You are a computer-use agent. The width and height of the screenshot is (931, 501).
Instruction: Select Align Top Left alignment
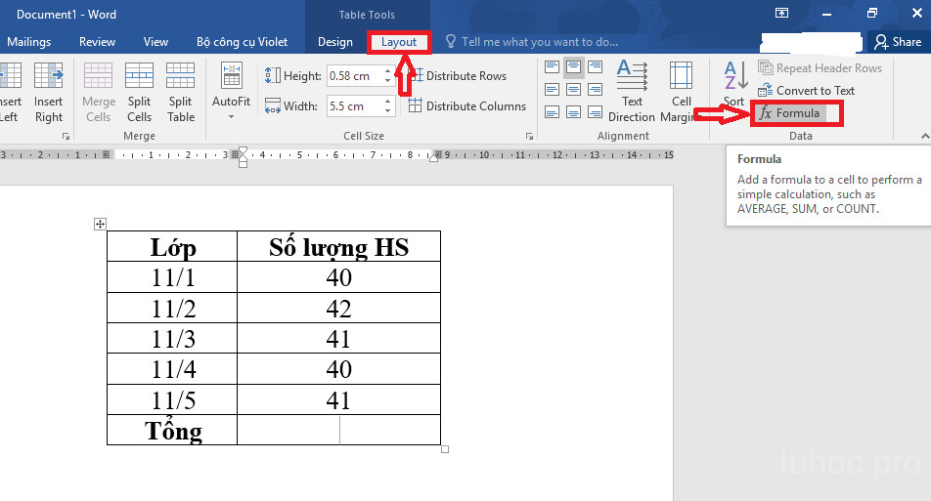point(552,67)
